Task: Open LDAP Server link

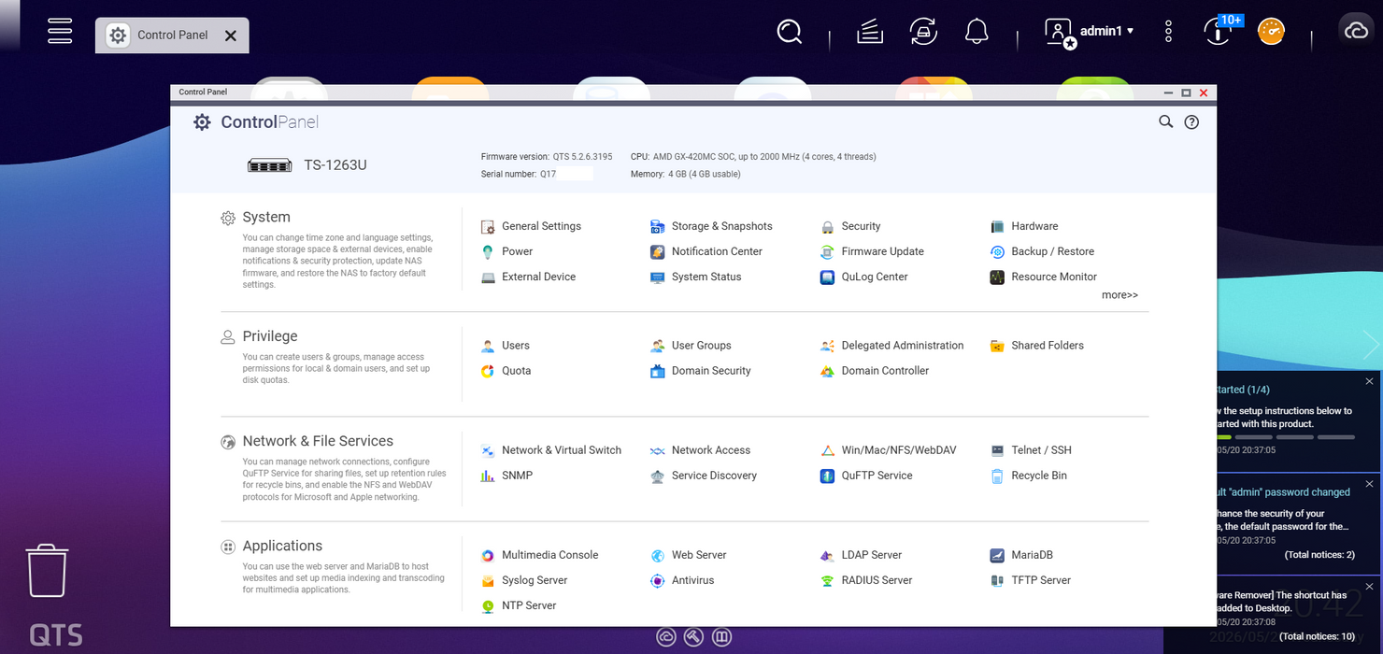Action: click(872, 555)
